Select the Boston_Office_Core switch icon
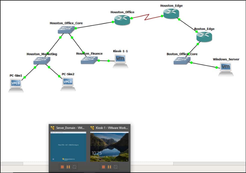 point(182,60)
